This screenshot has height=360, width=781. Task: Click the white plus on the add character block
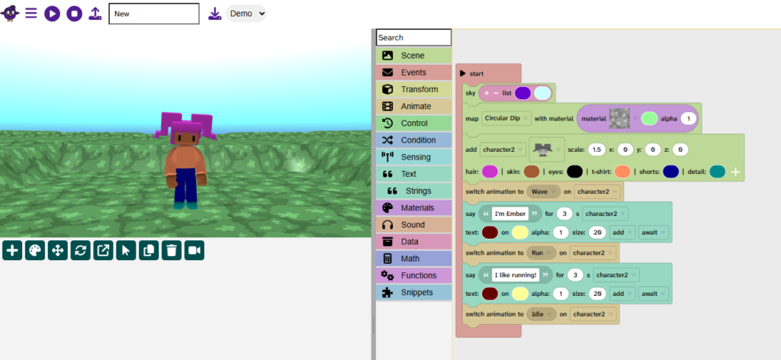[735, 172]
